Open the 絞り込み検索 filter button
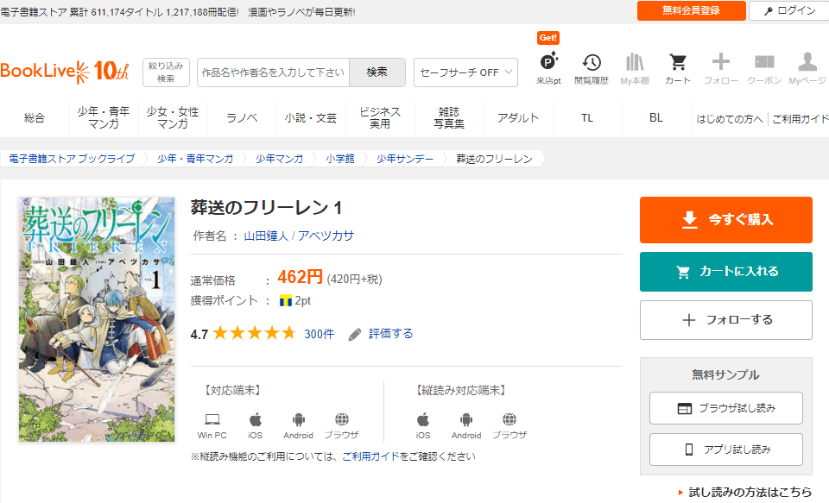This screenshot has height=503, width=829. pyautogui.click(x=166, y=72)
